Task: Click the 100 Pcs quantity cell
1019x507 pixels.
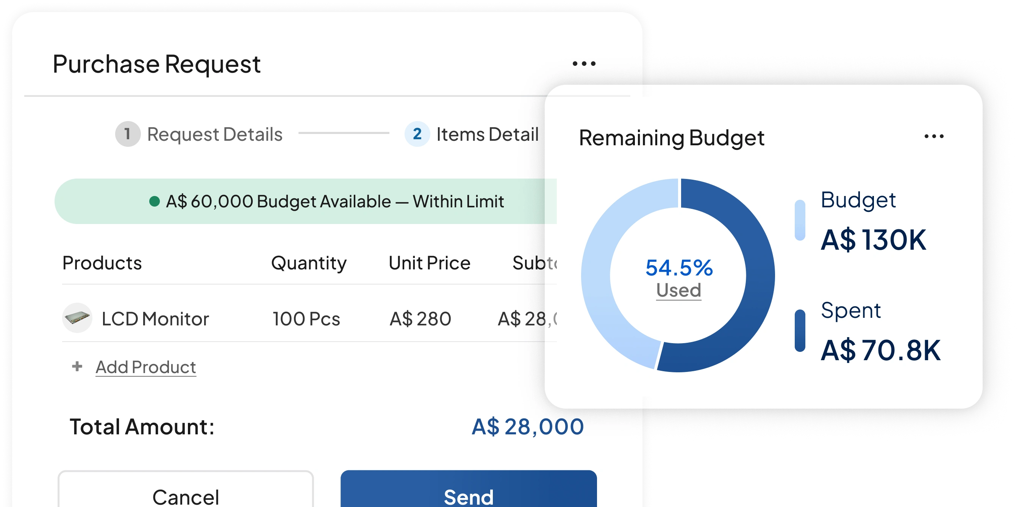Action: 306,319
